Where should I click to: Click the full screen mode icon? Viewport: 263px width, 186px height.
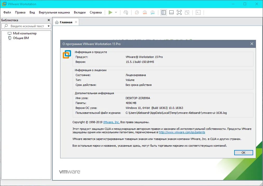179,12
